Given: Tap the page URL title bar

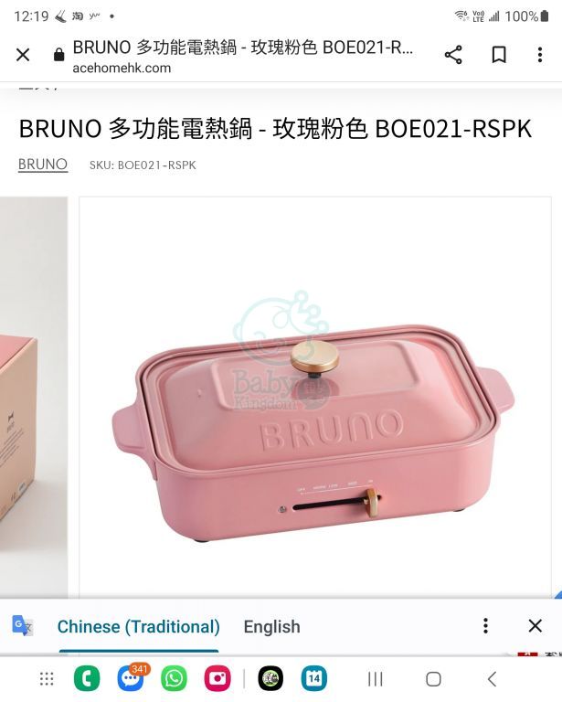Looking at the screenshot, I should coord(243,56).
